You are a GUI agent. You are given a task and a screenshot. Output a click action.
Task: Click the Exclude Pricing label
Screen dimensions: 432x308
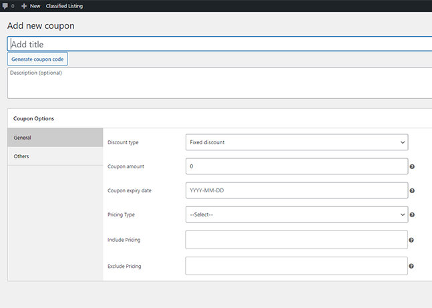pyautogui.click(x=124, y=267)
